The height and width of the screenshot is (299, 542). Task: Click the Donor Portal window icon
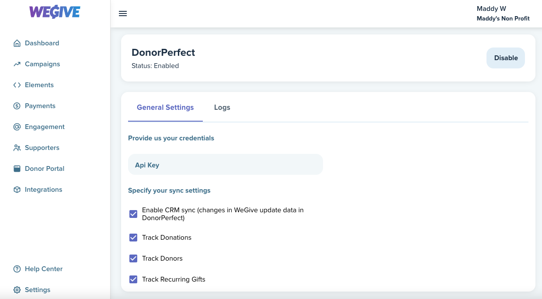[17, 169]
